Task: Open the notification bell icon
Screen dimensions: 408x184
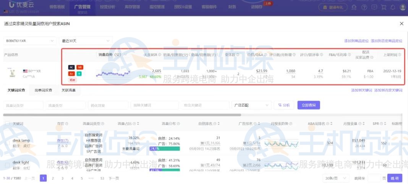Action: [393, 7]
